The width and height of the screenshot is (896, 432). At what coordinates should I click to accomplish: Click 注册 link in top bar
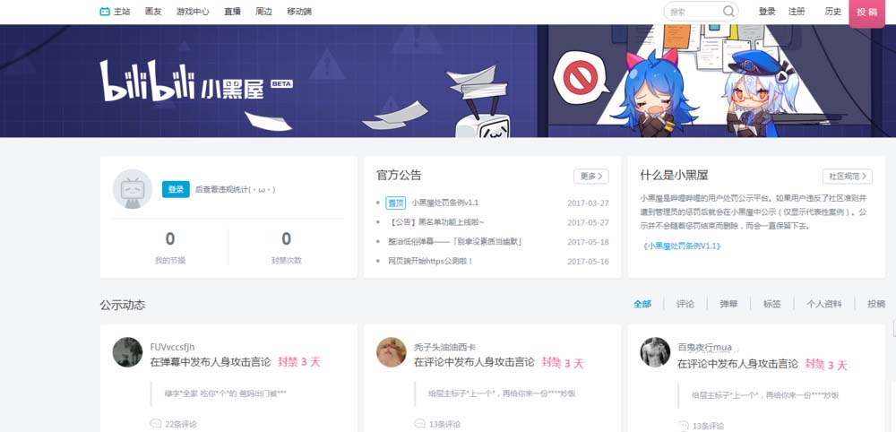coord(797,12)
